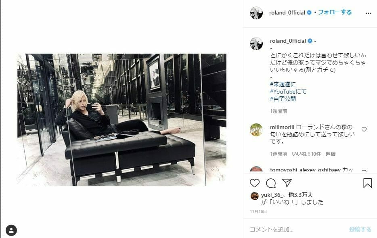This screenshot has height=238, width=377.
Task: Click the roland_0fficial header profile avatar
Action: coord(256,13)
